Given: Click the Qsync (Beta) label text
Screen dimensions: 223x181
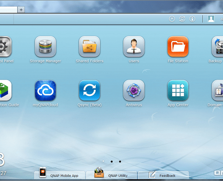Looking at the screenshot, I should pyautogui.click(x=90, y=105).
